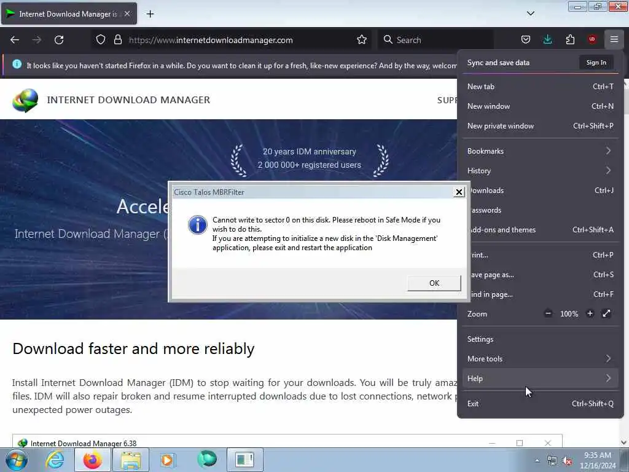
Task: Open a new tab with the plus button
Action: click(150, 14)
